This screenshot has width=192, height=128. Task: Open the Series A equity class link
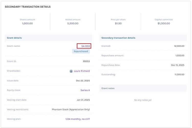click(85, 90)
